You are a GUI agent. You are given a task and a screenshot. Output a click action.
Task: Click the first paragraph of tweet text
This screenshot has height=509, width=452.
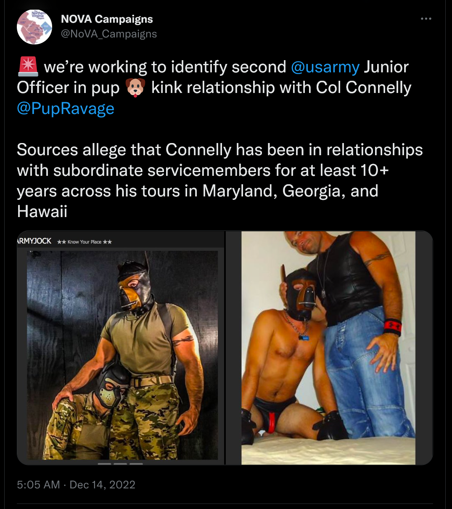click(x=214, y=87)
